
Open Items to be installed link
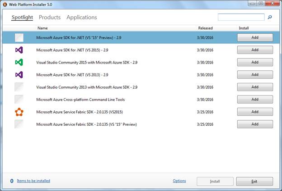(x=33, y=181)
